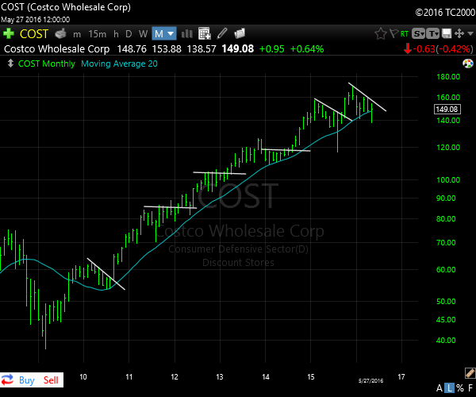Image resolution: width=476 pixels, height=397 pixels.
Task: Click the bar chart style icon
Action: coord(187,33)
